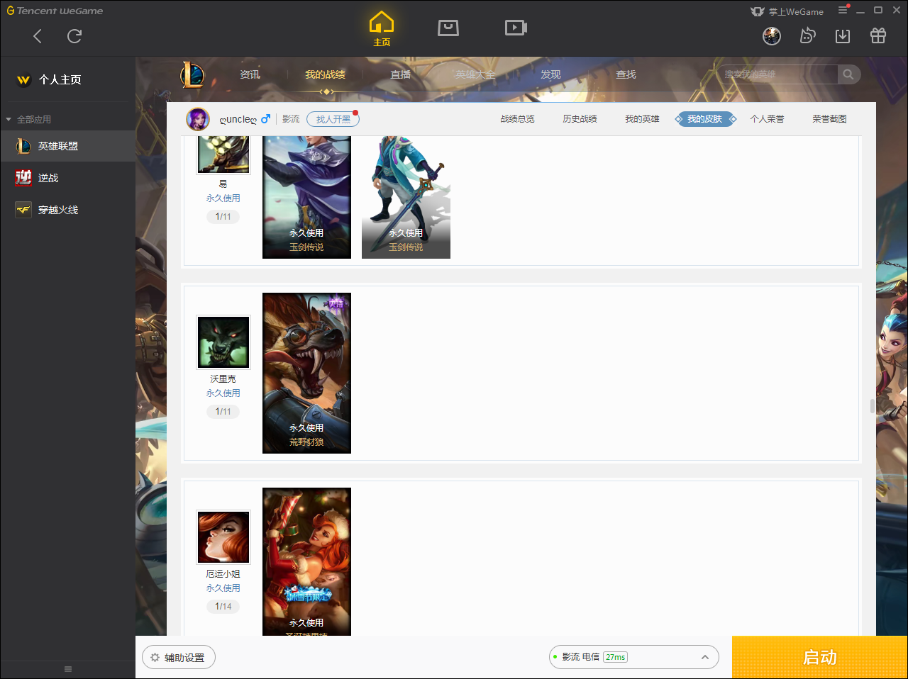Select 英雄联盟 in the app list
The height and width of the screenshot is (679, 908).
click(x=67, y=146)
